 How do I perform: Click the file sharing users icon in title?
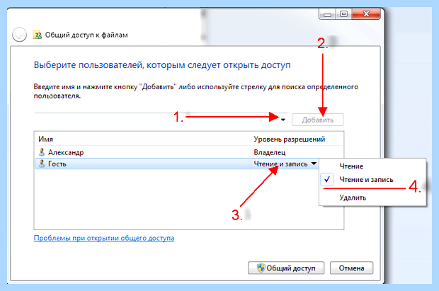38,35
